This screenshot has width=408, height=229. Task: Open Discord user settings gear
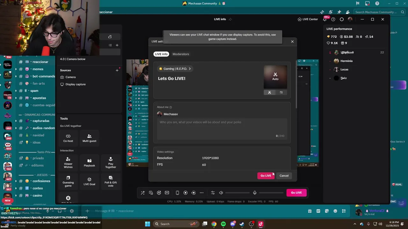pos(72,211)
